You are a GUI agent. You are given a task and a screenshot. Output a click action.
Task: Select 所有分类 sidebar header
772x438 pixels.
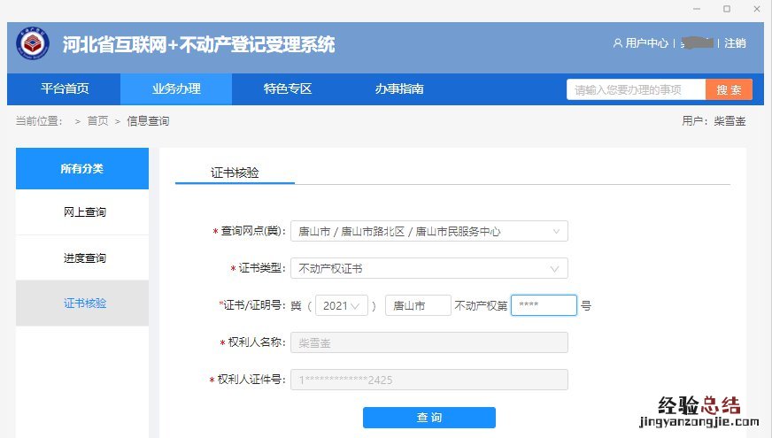coord(82,169)
